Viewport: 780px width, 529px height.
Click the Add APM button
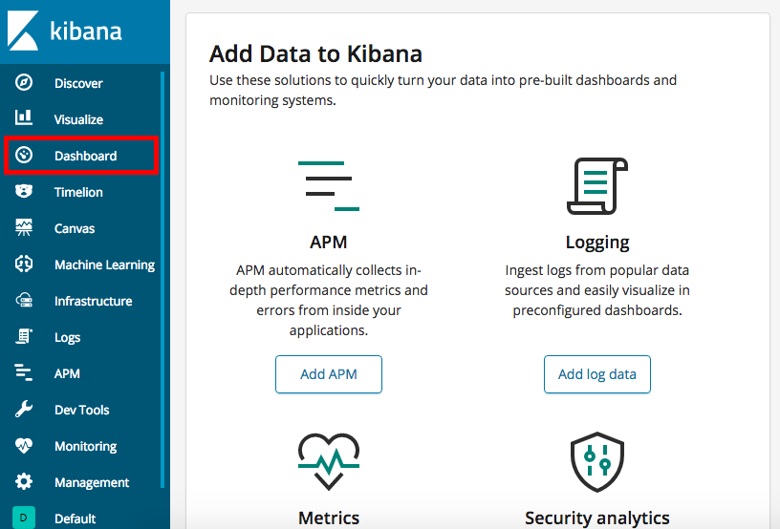pos(329,374)
